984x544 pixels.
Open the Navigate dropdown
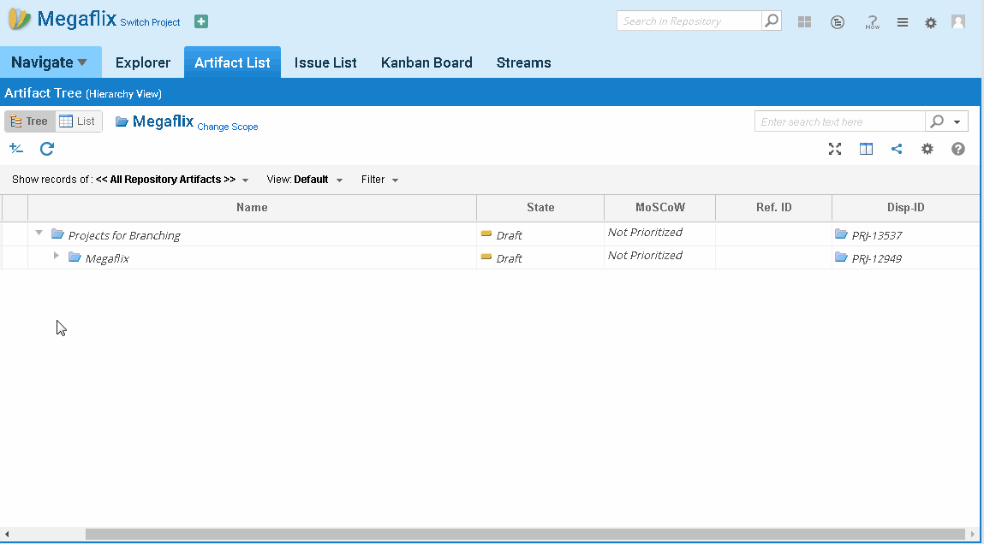(51, 62)
